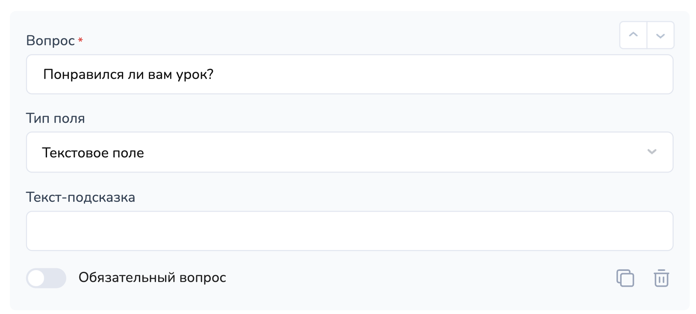Click inside the empty Текст-подсказка field
This screenshot has height=314, width=696.
pos(349,231)
